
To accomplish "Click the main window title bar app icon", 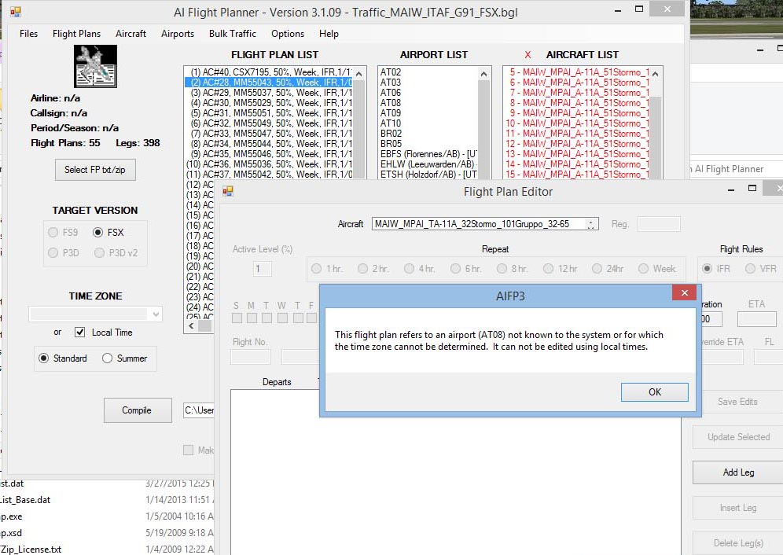I will click(x=15, y=13).
